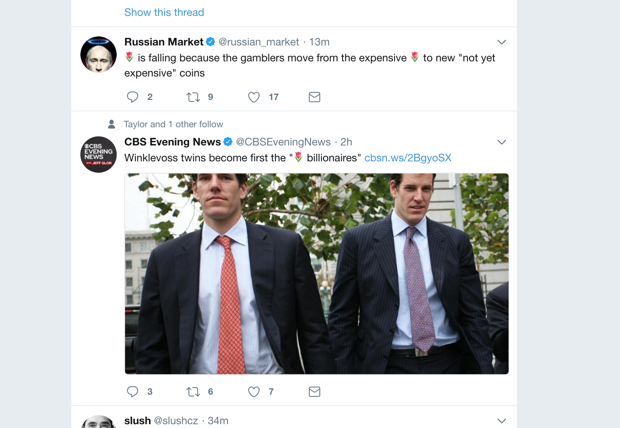Open CBS Evening News tweet options chevron
This screenshot has height=428, width=620.
pyautogui.click(x=501, y=142)
